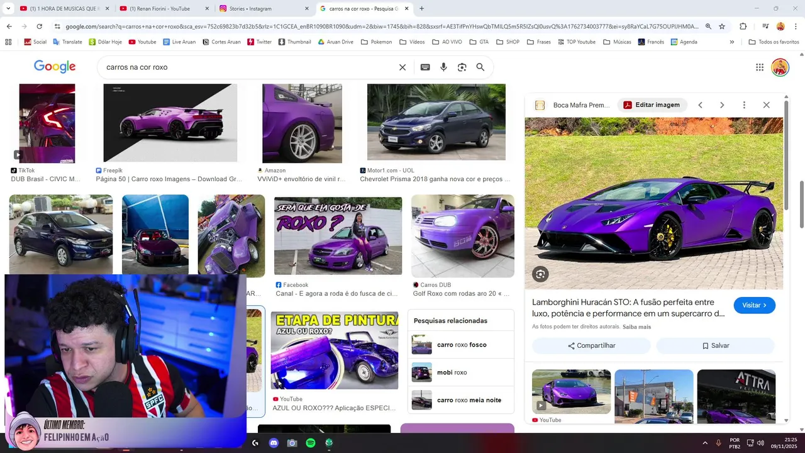Open Freepik purple Bugatti image result
This screenshot has width=805, height=453.
170,123
